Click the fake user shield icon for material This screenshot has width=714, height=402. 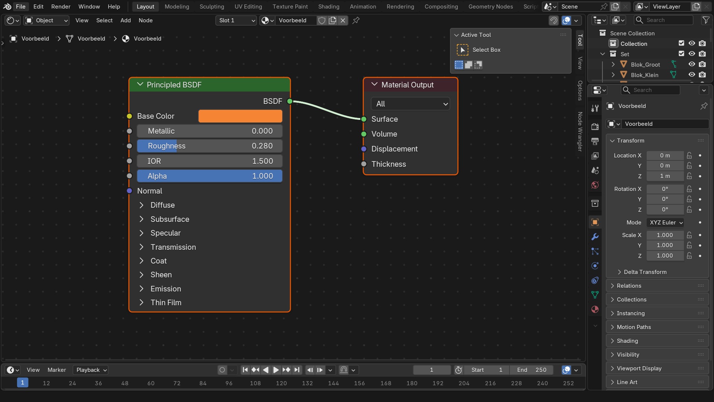[x=322, y=20]
